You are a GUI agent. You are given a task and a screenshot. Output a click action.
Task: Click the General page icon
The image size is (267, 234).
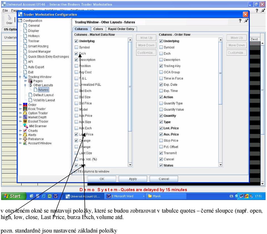pyautogui.click(x=25, y=25)
